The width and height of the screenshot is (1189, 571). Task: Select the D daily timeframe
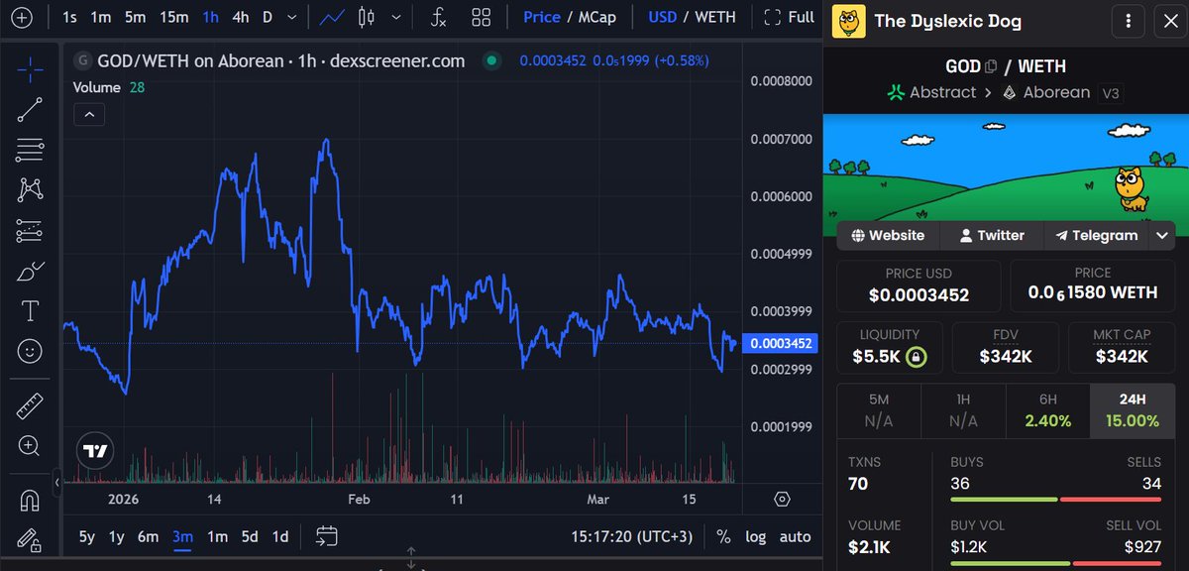point(268,17)
